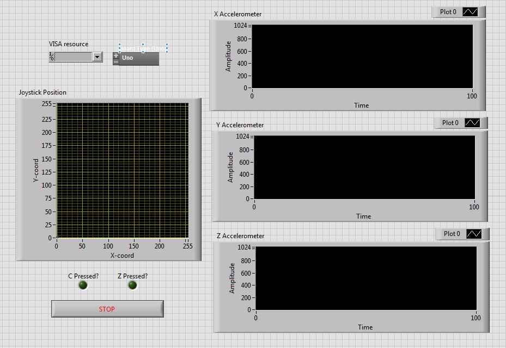Toggle the Z Pressed? LED indicator
The image size is (506, 348).
click(132, 285)
